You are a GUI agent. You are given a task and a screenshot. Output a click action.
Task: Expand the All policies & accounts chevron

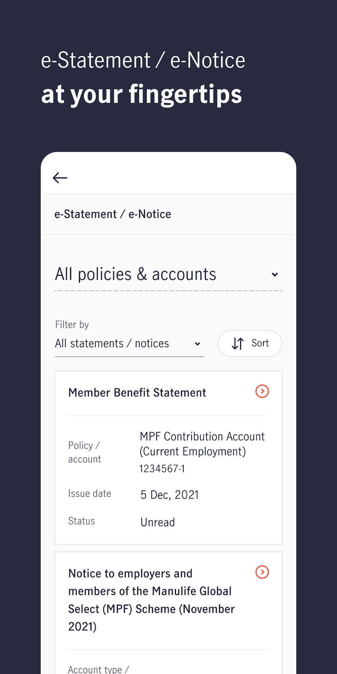275,275
